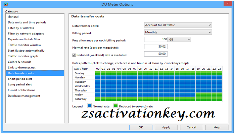
Task: Open Long period alert settings
Action: (x=35, y=84)
